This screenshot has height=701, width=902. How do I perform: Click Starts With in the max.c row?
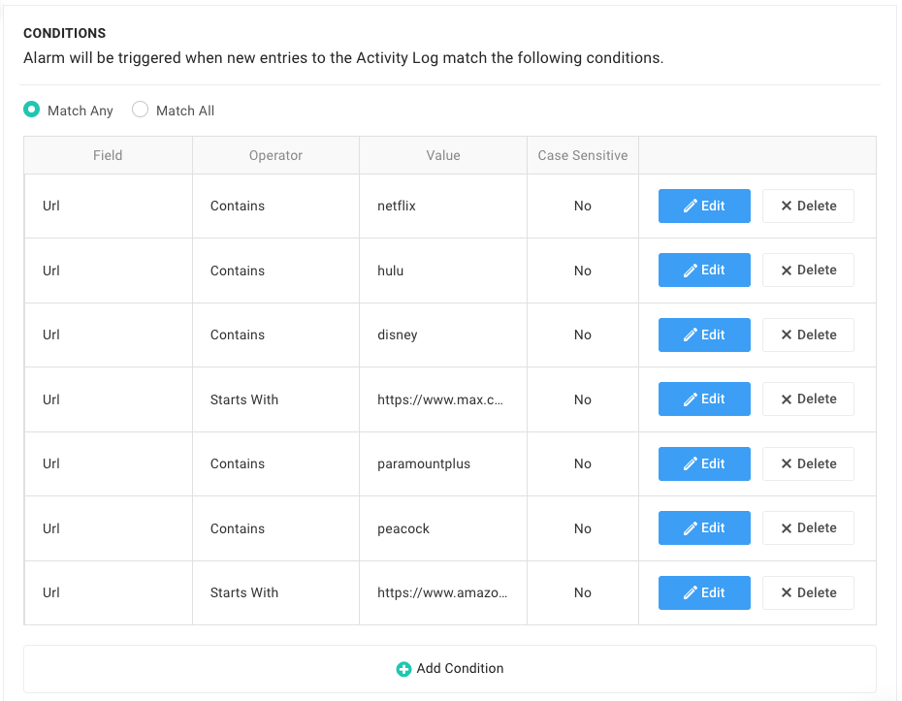[x=243, y=399]
